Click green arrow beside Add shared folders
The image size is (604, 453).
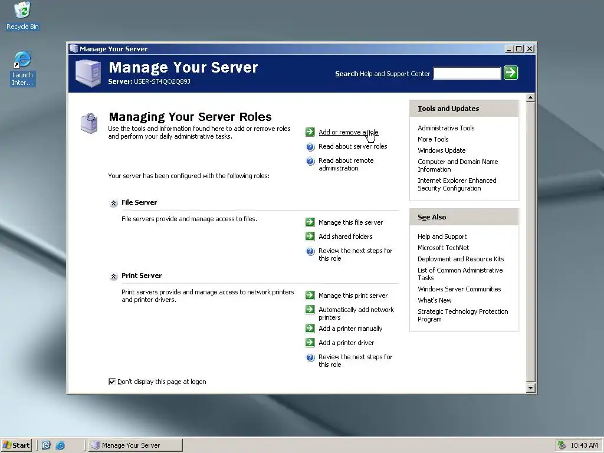coord(310,237)
